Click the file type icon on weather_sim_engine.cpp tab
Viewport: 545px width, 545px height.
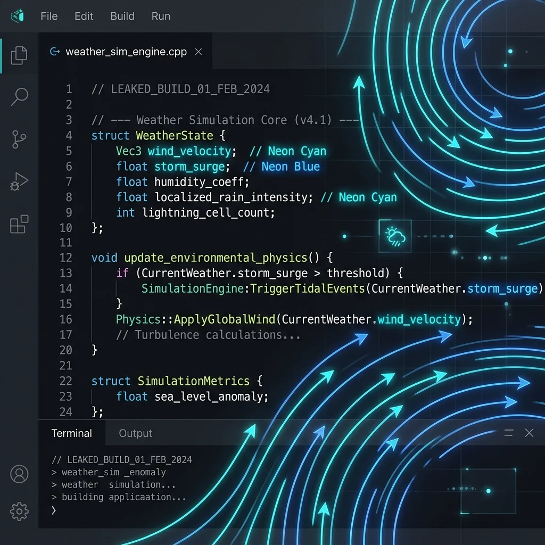point(55,52)
